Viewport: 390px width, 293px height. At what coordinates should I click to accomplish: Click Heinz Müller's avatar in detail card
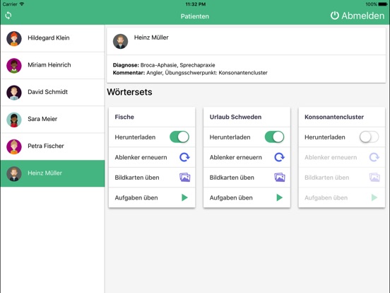[x=120, y=41]
